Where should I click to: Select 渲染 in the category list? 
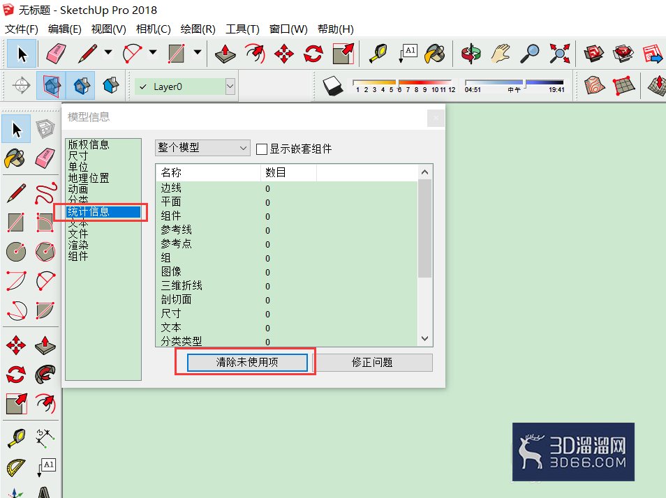[x=78, y=245]
